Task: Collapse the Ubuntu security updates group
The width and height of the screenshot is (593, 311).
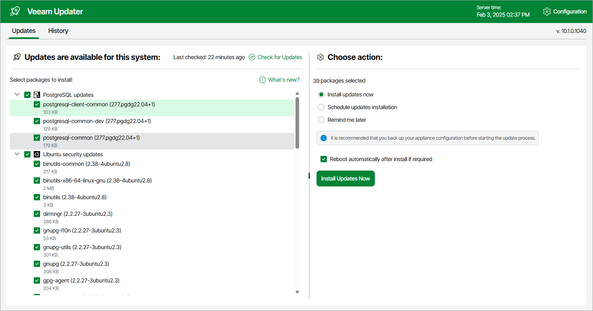Action: coord(17,154)
